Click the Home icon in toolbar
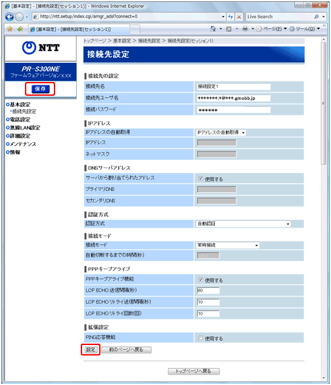The image size is (331, 385). pos(213,29)
